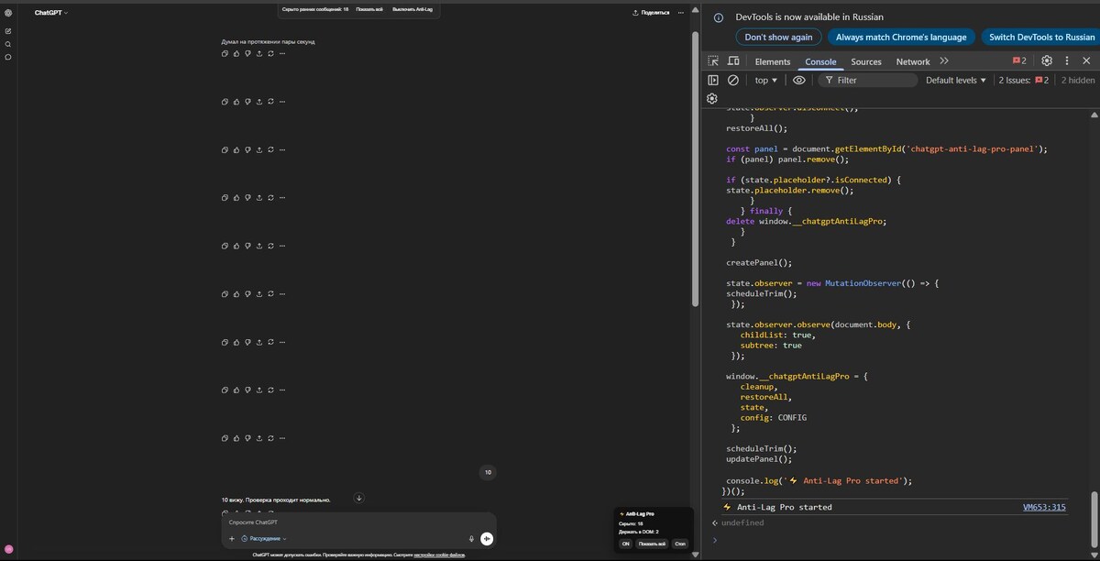This screenshot has width=1100, height=561.
Task: Open the cookie settings link in the footer
Action: pos(439,555)
